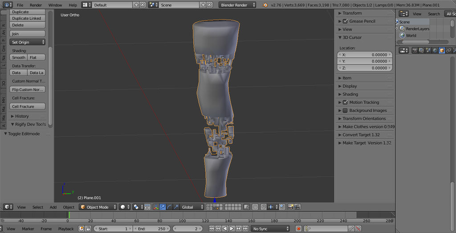Add a new screen layout with plus icon

click(x=136, y=5)
